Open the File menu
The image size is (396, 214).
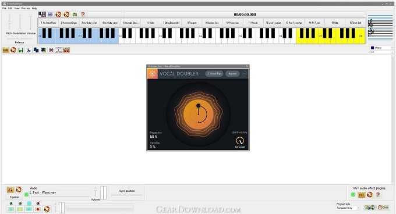click(x=4, y=8)
